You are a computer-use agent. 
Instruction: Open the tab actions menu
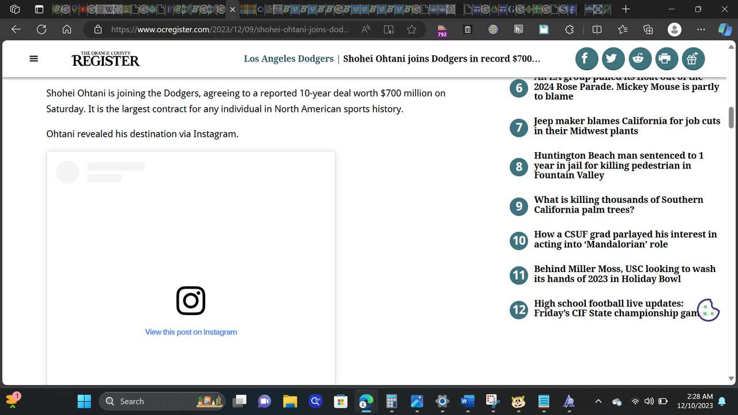[39, 9]
